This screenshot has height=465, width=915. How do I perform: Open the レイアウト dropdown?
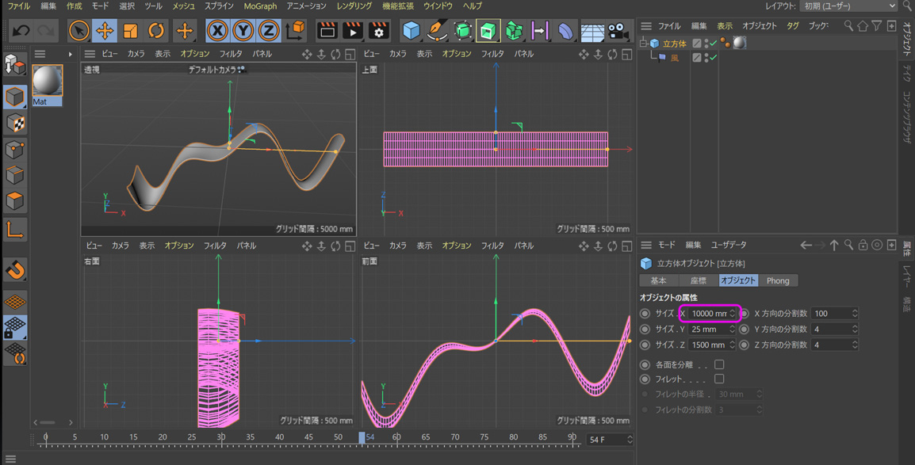(848, 6)
